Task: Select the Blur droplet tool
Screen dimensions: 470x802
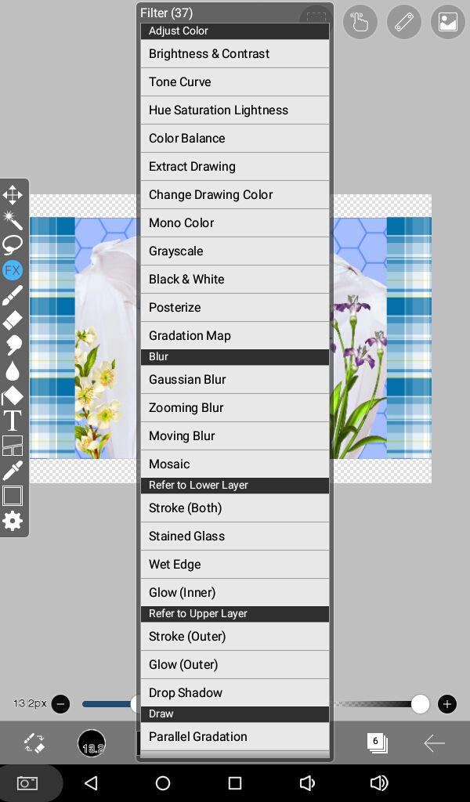Action: click(x=13, y=370)
